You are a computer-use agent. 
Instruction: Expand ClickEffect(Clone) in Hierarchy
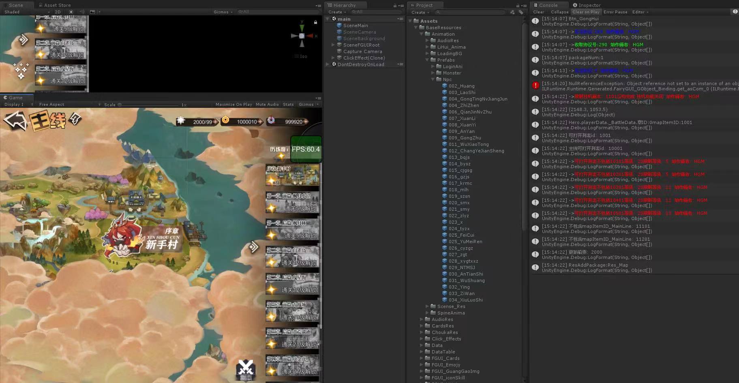(x=333, y=58)
